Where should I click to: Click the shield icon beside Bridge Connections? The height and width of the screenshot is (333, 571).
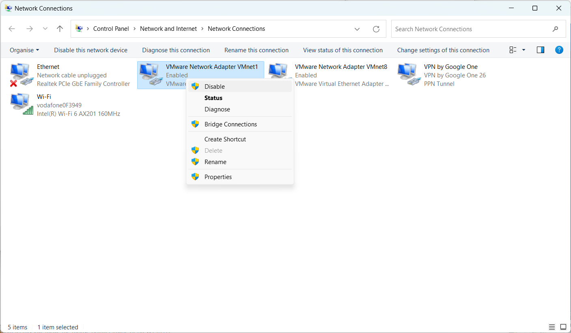click(x=195, y=124)
